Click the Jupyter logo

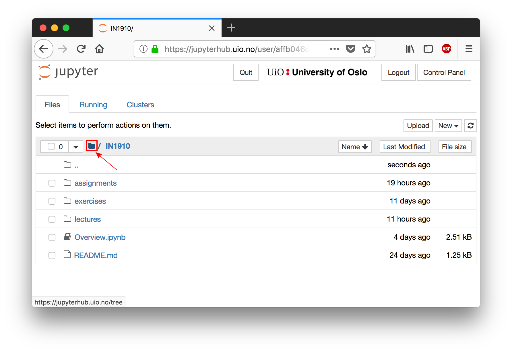[68, 72]
